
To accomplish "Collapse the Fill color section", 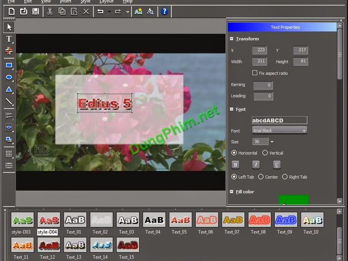I will (231, 191).
